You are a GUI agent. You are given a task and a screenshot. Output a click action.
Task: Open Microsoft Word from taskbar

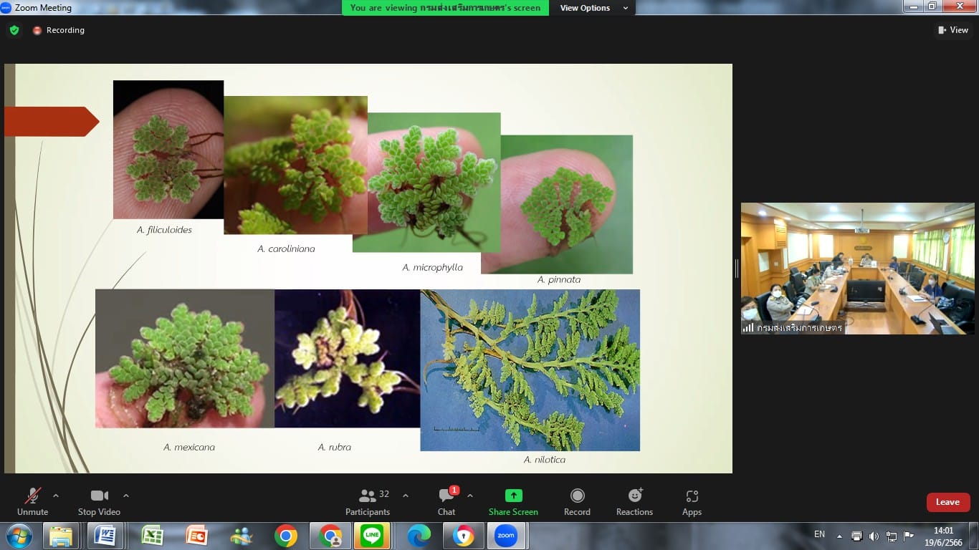coord(105,536)
